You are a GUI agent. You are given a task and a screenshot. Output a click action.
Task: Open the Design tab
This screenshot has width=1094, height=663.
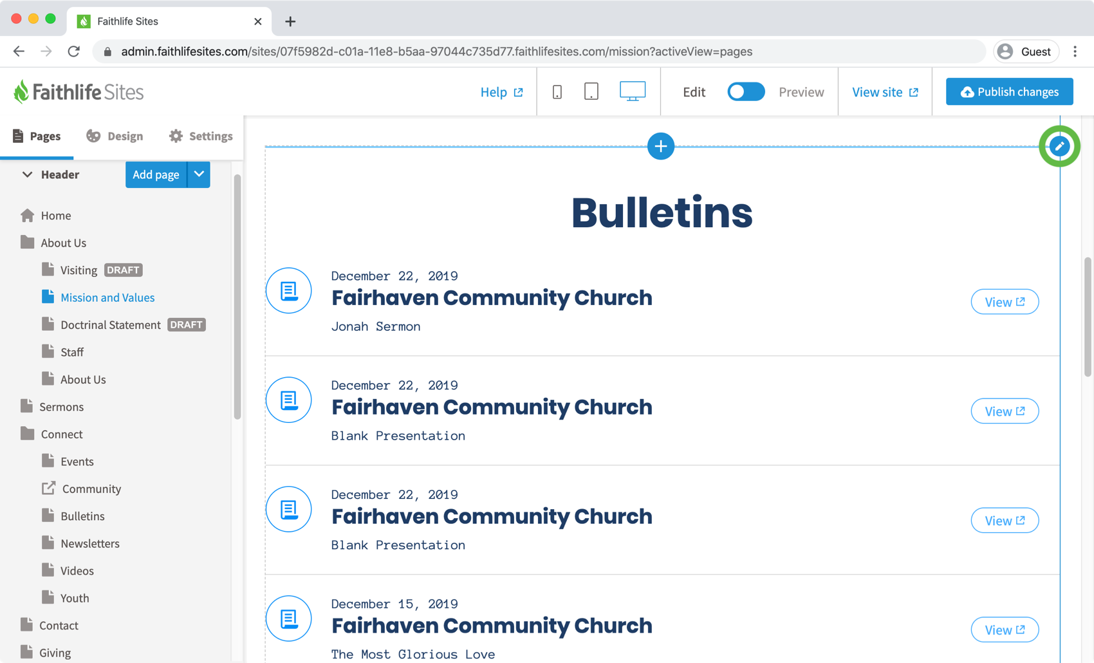(x=115, y=136)
